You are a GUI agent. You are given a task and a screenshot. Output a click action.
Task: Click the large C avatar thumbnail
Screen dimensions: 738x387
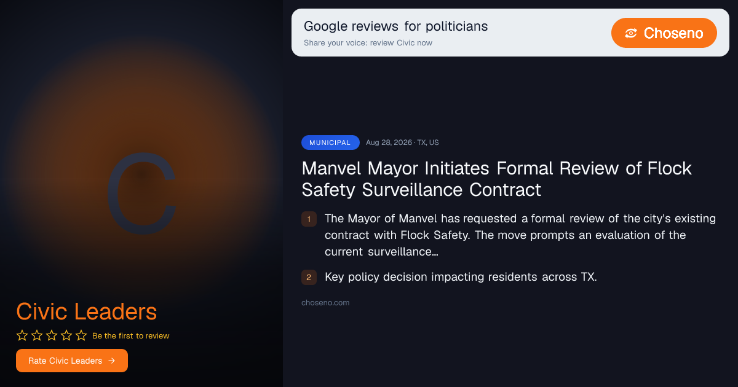[141, 193]
